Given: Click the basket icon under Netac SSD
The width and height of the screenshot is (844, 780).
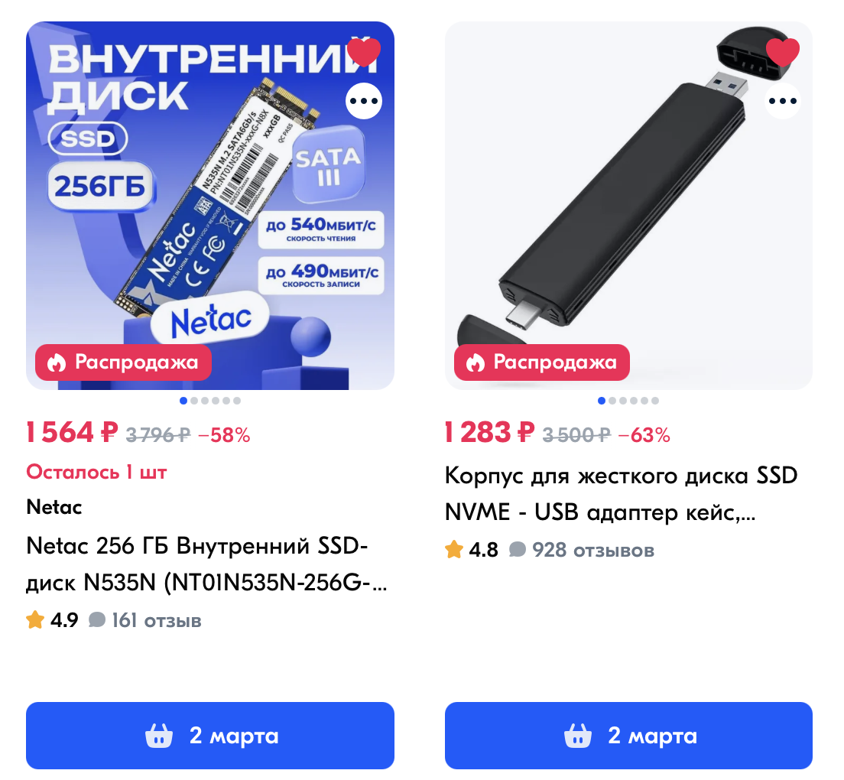Looking at the screenshot, I should (159, 736).
